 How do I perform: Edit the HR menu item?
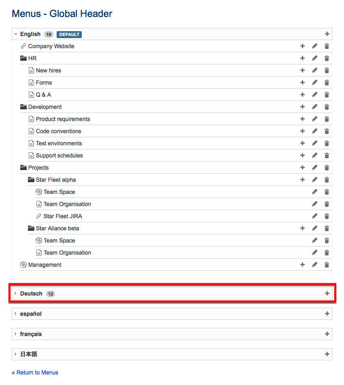point(314,58)
